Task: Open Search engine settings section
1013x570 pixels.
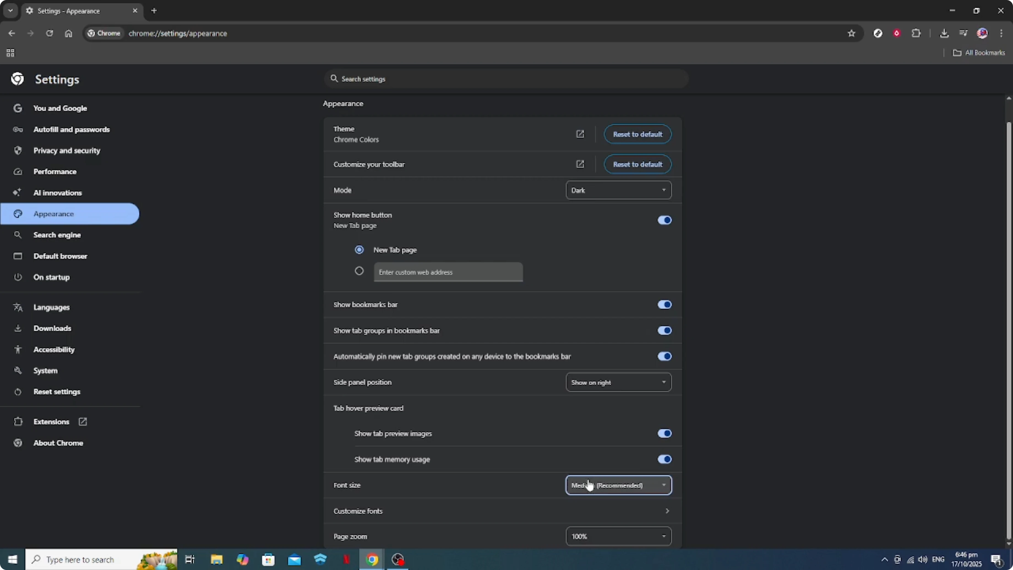Action: tap(57, 235)
